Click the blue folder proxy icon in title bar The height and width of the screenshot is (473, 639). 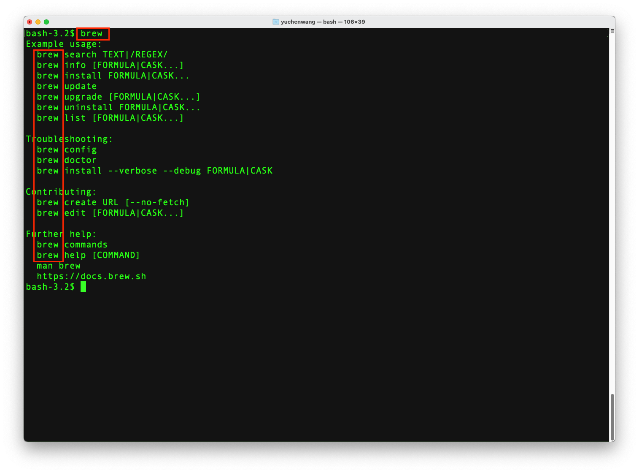(276, 22)
